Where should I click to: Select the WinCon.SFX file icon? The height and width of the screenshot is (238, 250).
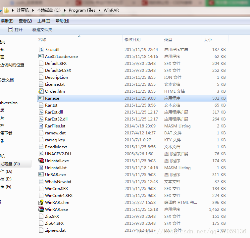(41, 188)
